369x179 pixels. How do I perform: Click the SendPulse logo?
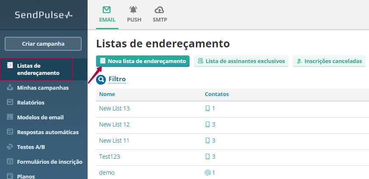tap(44, 15)
